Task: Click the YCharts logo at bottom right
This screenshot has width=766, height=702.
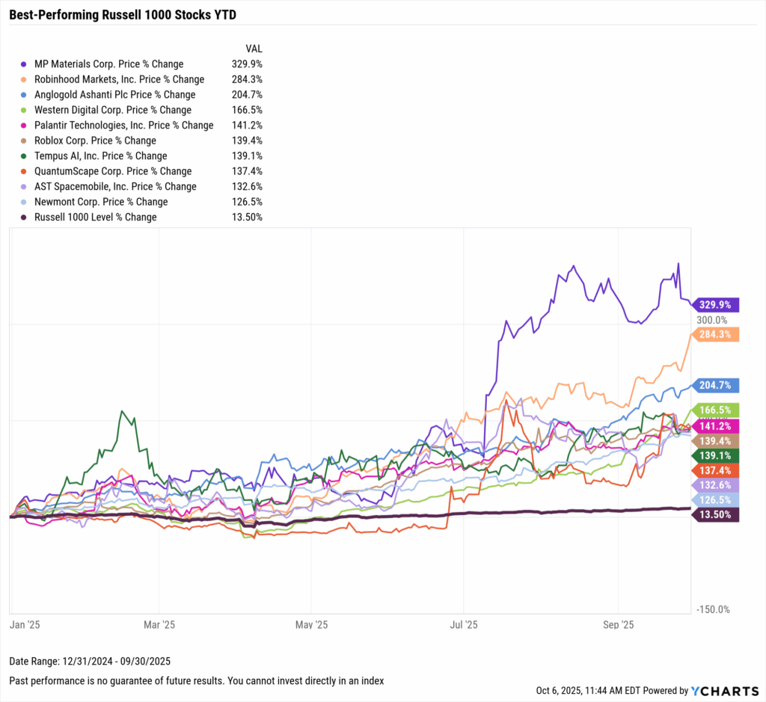Action: click(724, 691)
